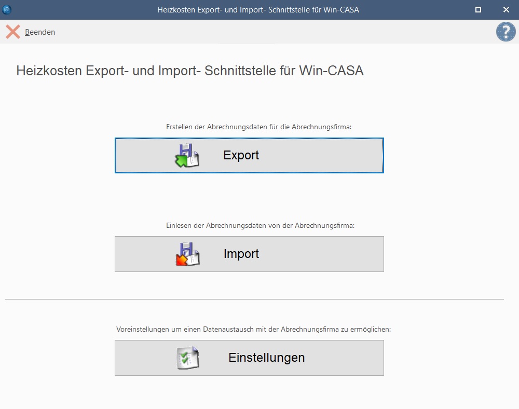Click the Win-CASA app icon in title bar

(7, 9)
